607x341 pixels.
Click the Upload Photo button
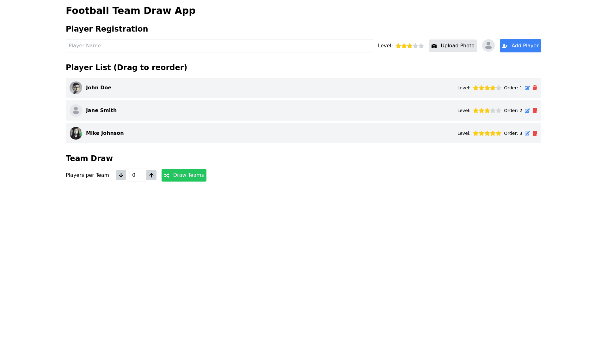tap(453, 46)
